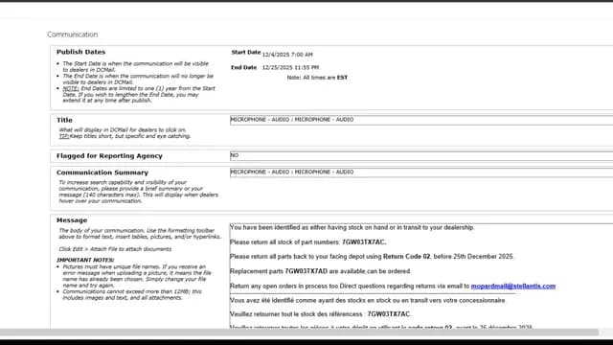Click the line 'Please return all stock of part numbers'
This screenshot has width=613, height=345.
click(308, 242)
